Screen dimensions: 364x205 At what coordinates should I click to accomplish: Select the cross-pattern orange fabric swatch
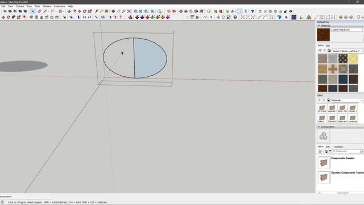click(333, 69)
